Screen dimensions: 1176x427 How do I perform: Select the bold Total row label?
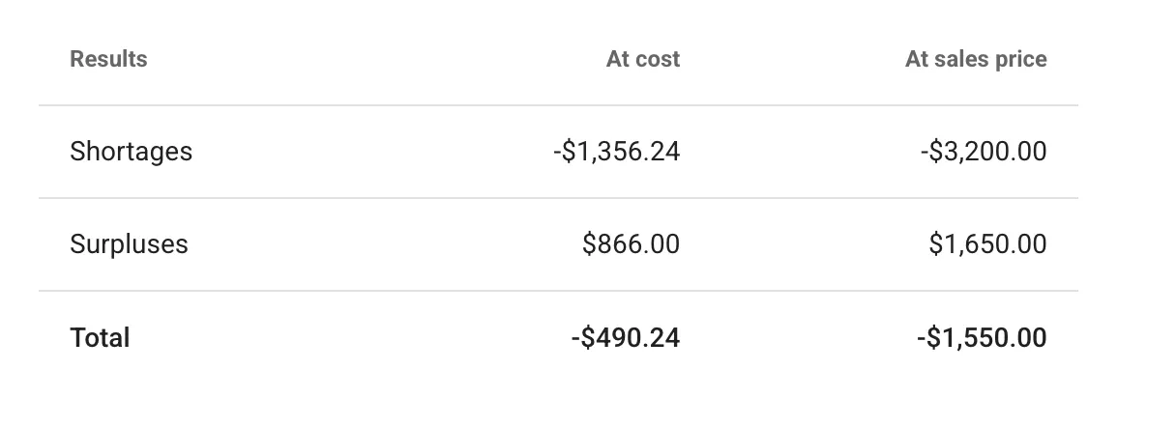[x=100, y=337]
